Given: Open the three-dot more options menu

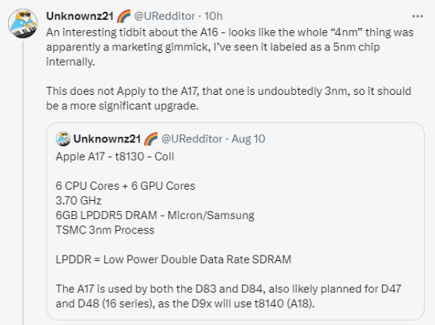Looking at the screenshot, I should 418,17.
